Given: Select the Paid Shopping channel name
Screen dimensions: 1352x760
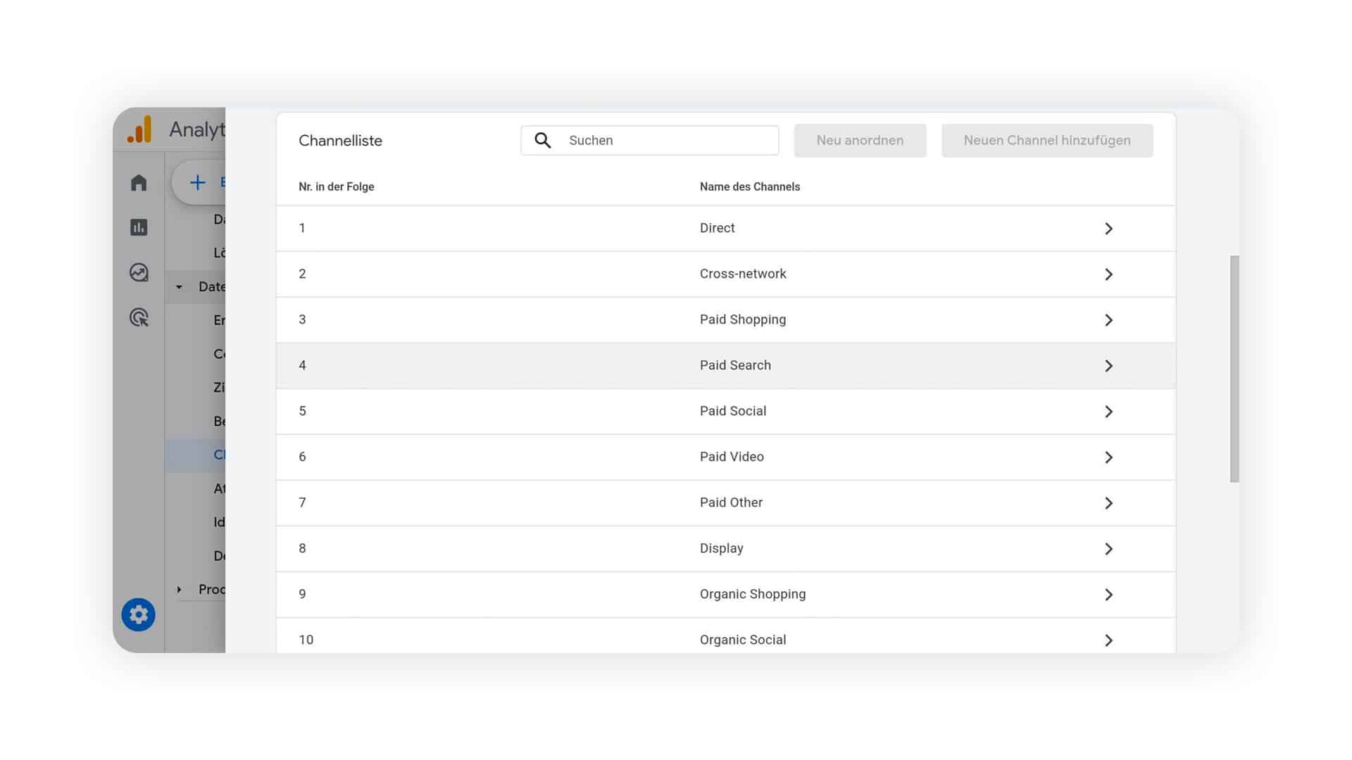Looking at the screenshot, I should pyautogui.click(x=743, y=319).
